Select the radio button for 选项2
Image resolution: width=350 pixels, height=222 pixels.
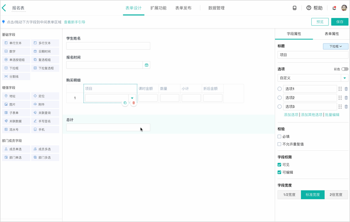pos(279,98)
